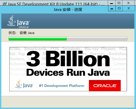
Task: Click the gray unfilled part of progress bar
Action: tap(97, 39)
